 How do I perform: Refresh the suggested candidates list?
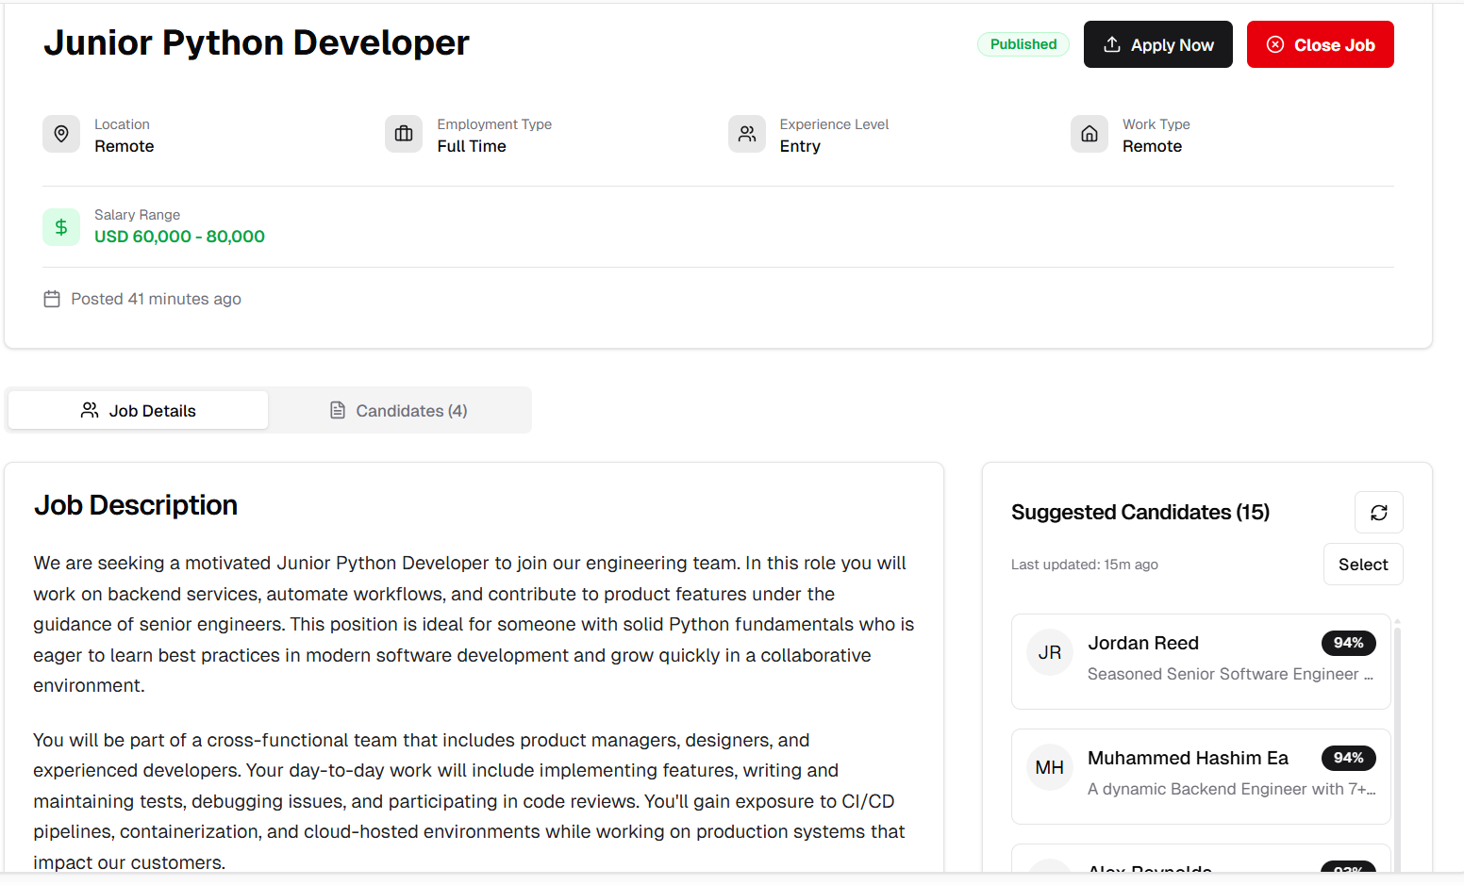point(1378,513)
